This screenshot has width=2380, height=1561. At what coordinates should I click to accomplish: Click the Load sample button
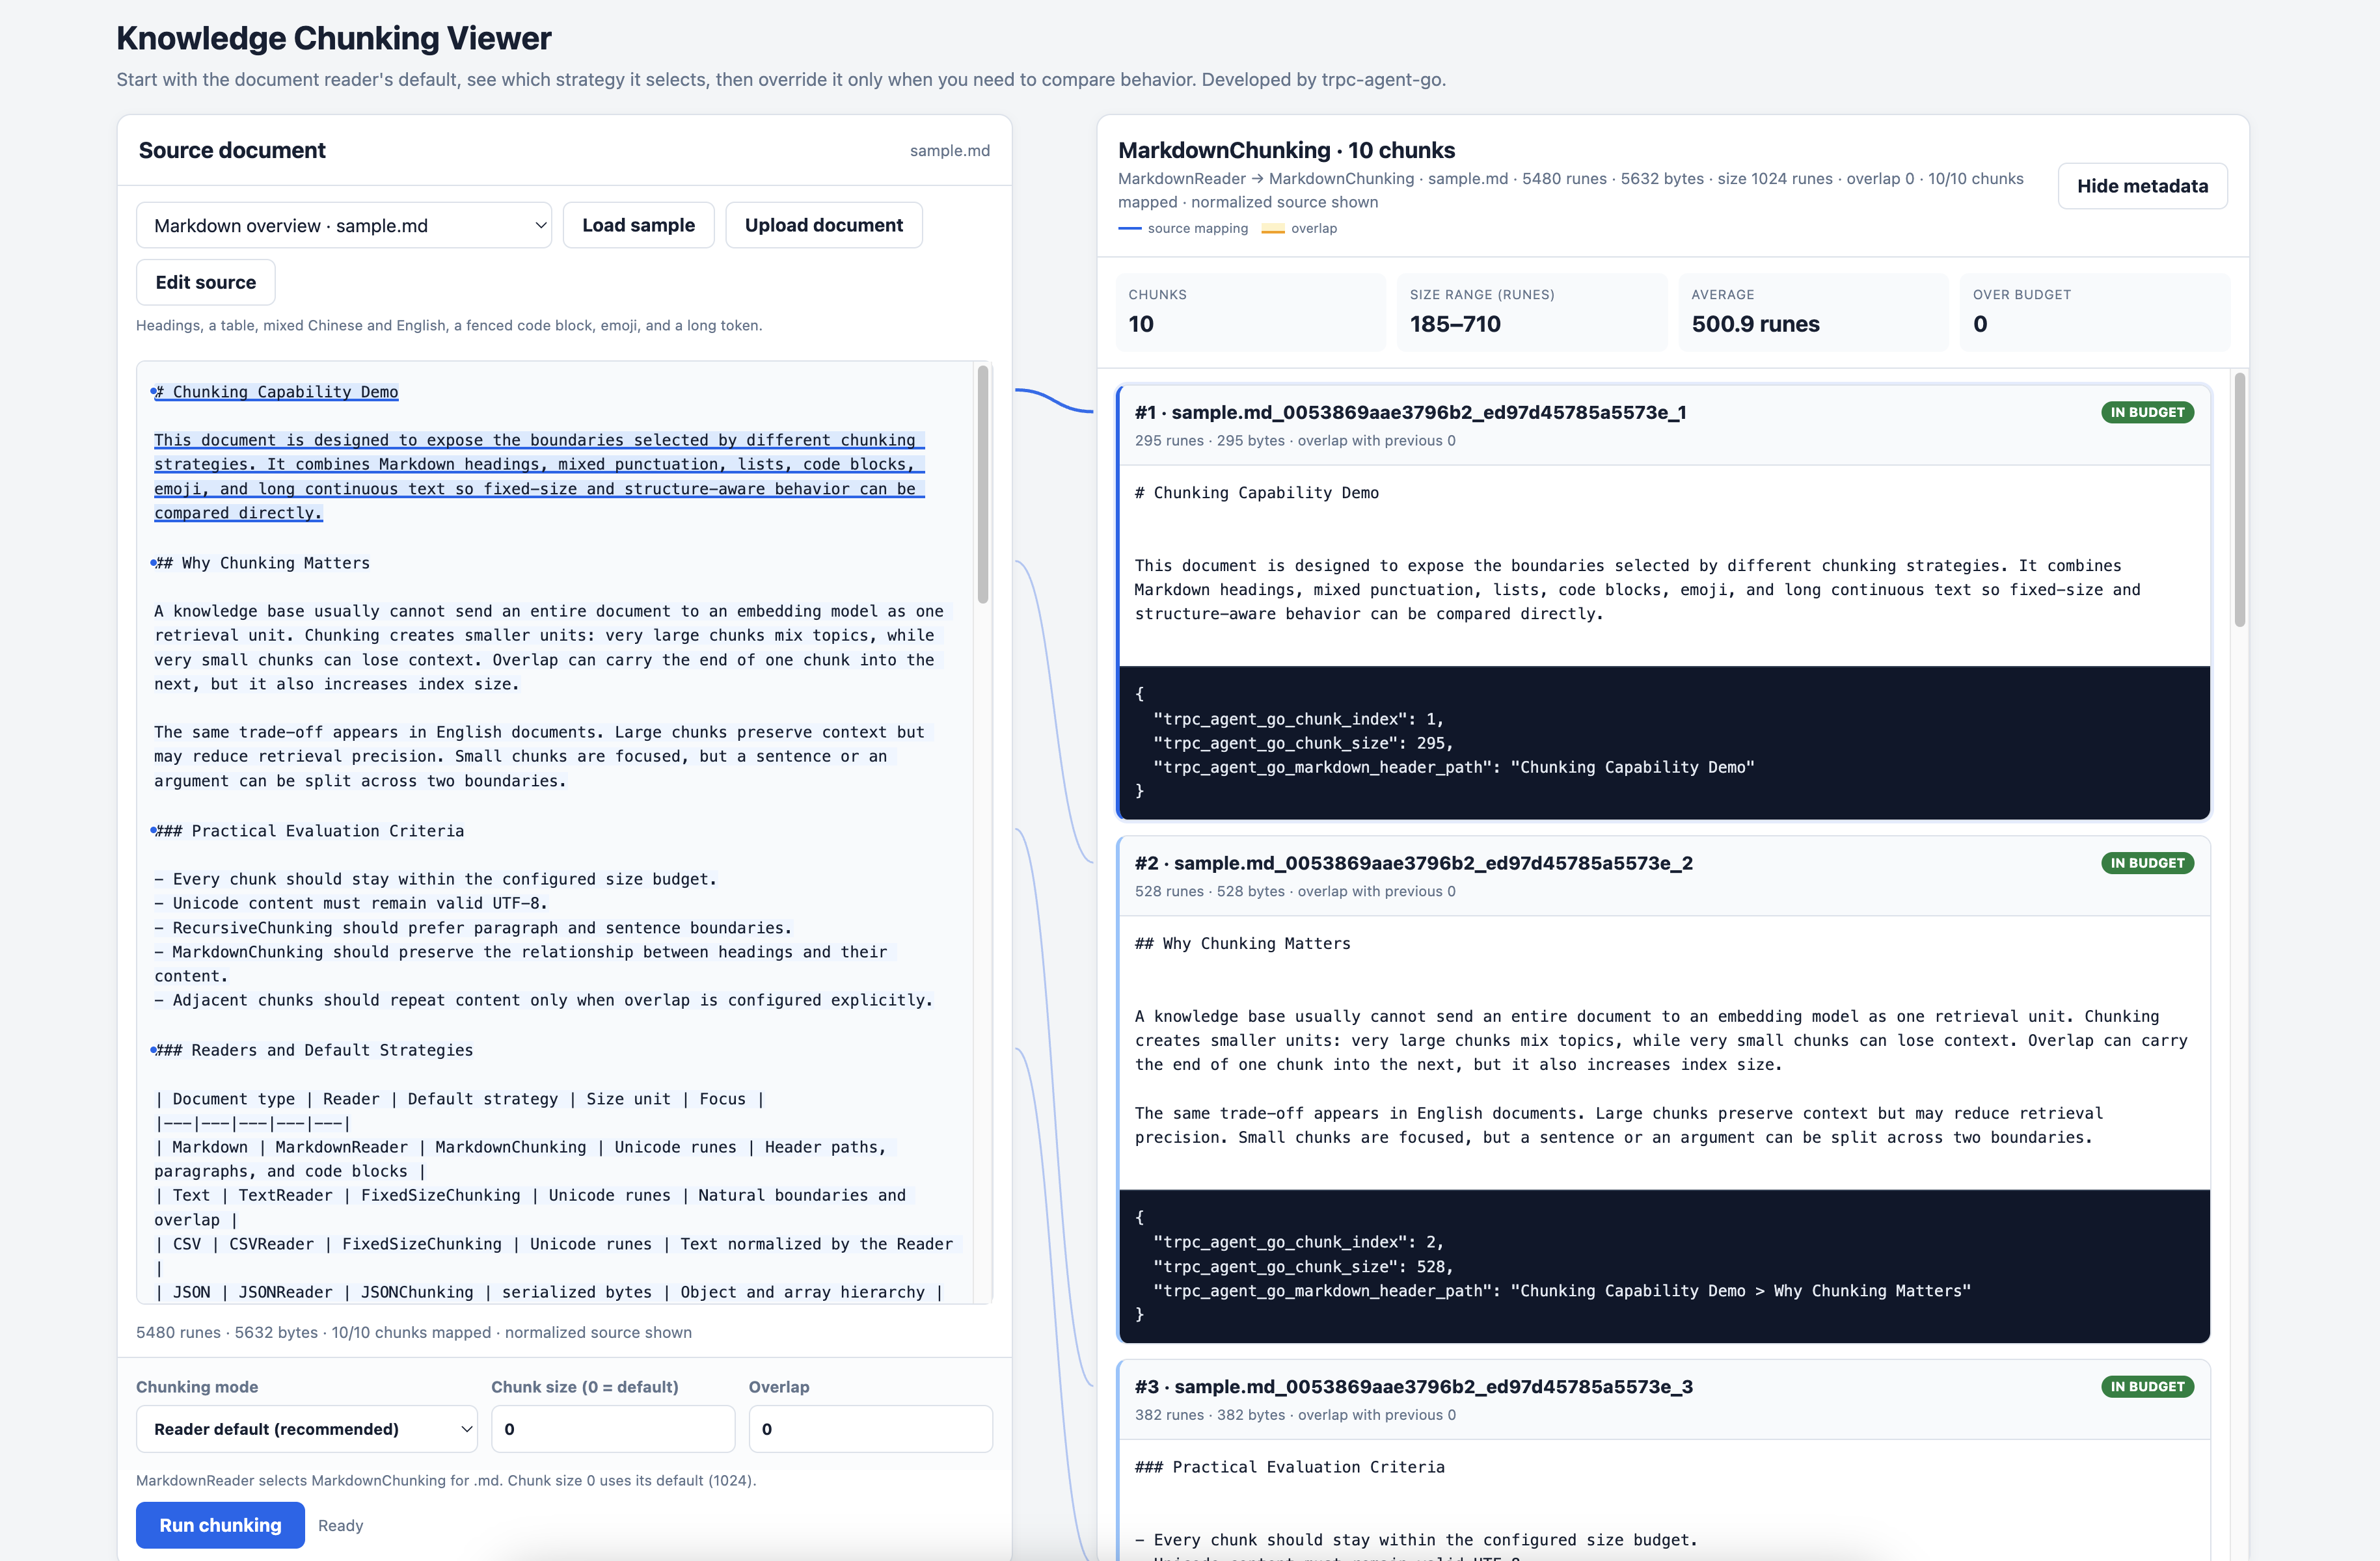pos(638,225)
